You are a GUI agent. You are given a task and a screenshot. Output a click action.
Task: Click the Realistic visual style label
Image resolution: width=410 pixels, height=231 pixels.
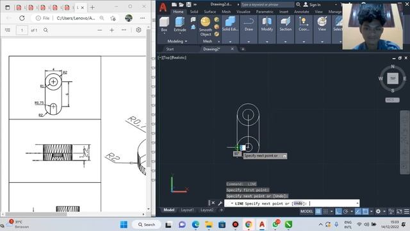point(179,58)
